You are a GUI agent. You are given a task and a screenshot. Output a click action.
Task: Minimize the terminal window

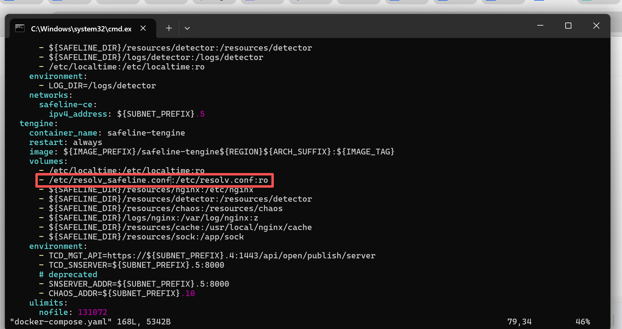coord(540,26)
